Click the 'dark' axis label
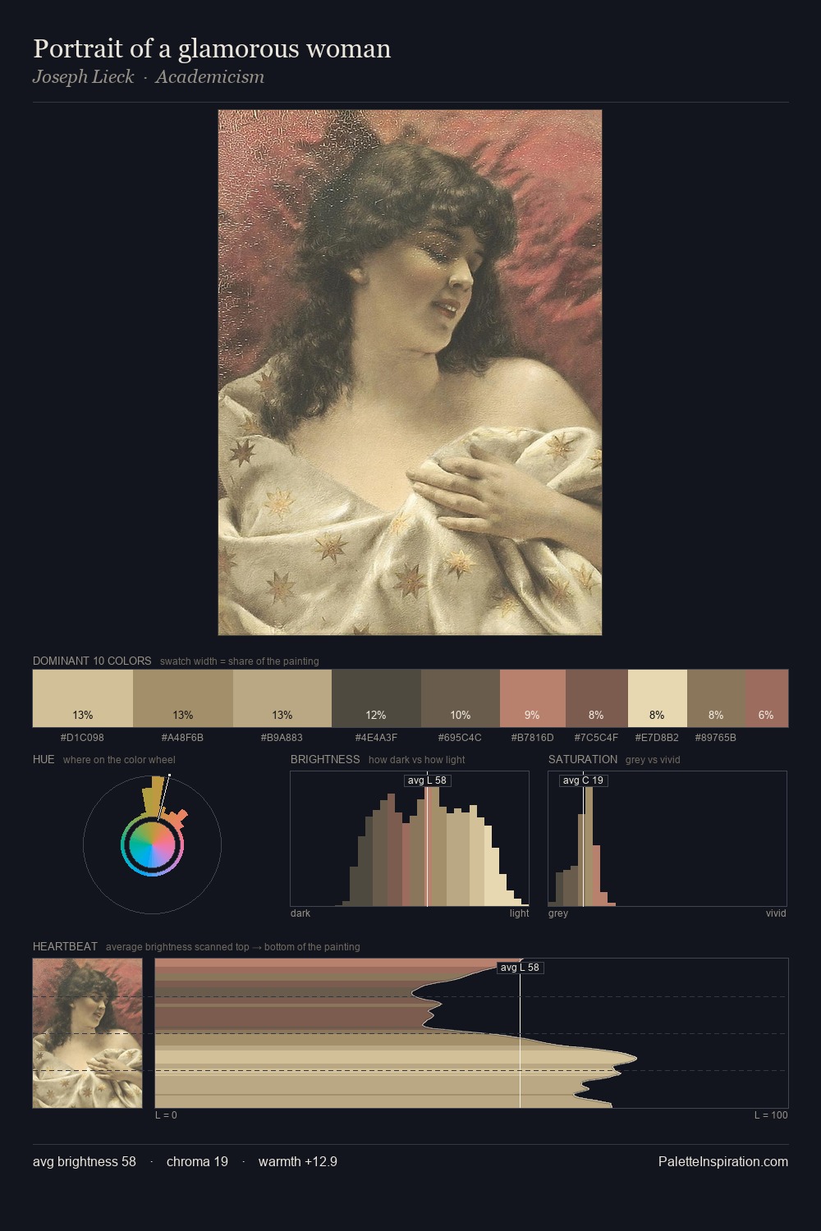The image size is (821, 1231). 300,913
